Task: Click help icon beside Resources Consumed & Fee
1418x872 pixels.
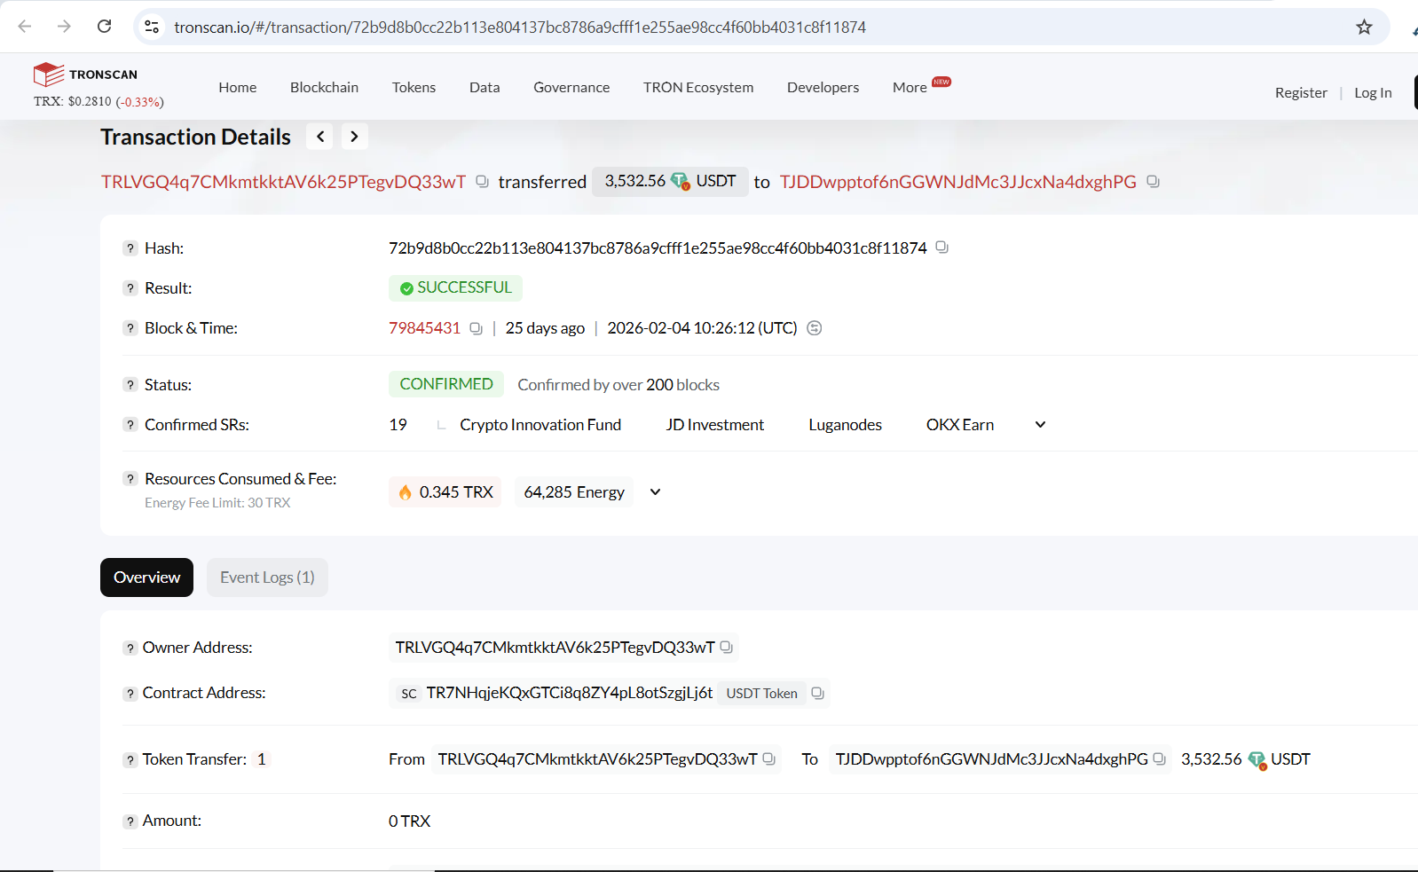Action: tap(130, 479)
